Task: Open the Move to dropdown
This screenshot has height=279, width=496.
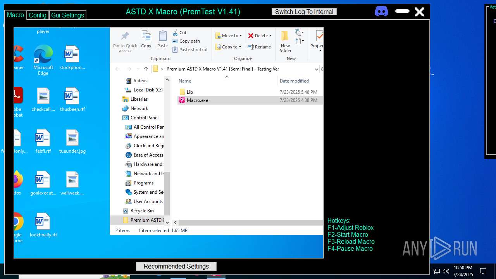Action: tap(229, 36)
